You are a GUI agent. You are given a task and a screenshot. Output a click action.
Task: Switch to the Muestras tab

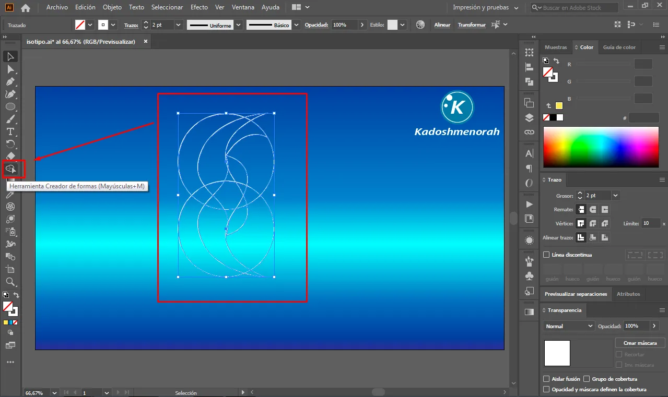(556, 47)
